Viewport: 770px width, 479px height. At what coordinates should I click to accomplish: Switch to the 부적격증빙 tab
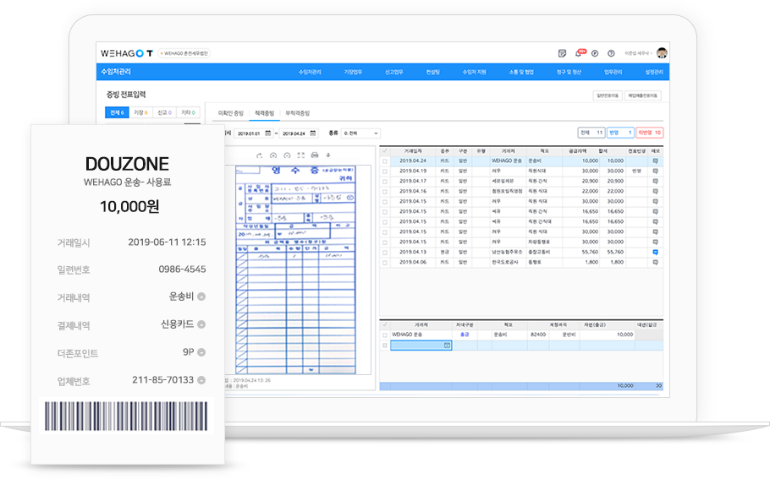coord(298,113)
